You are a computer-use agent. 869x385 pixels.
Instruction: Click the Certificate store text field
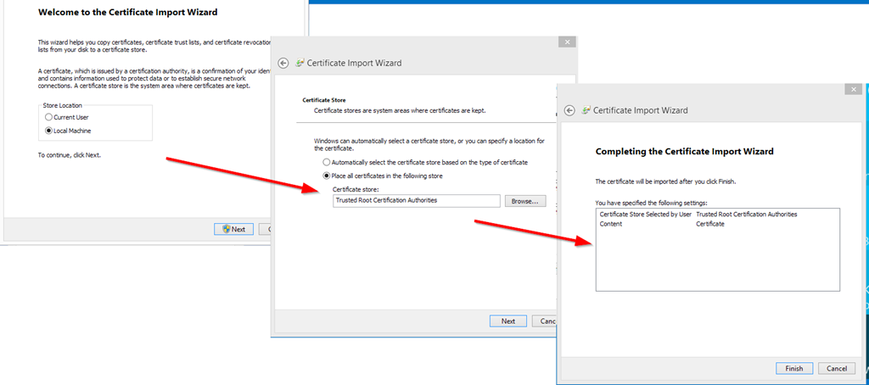pyautogui.click(x=416, y=201)
